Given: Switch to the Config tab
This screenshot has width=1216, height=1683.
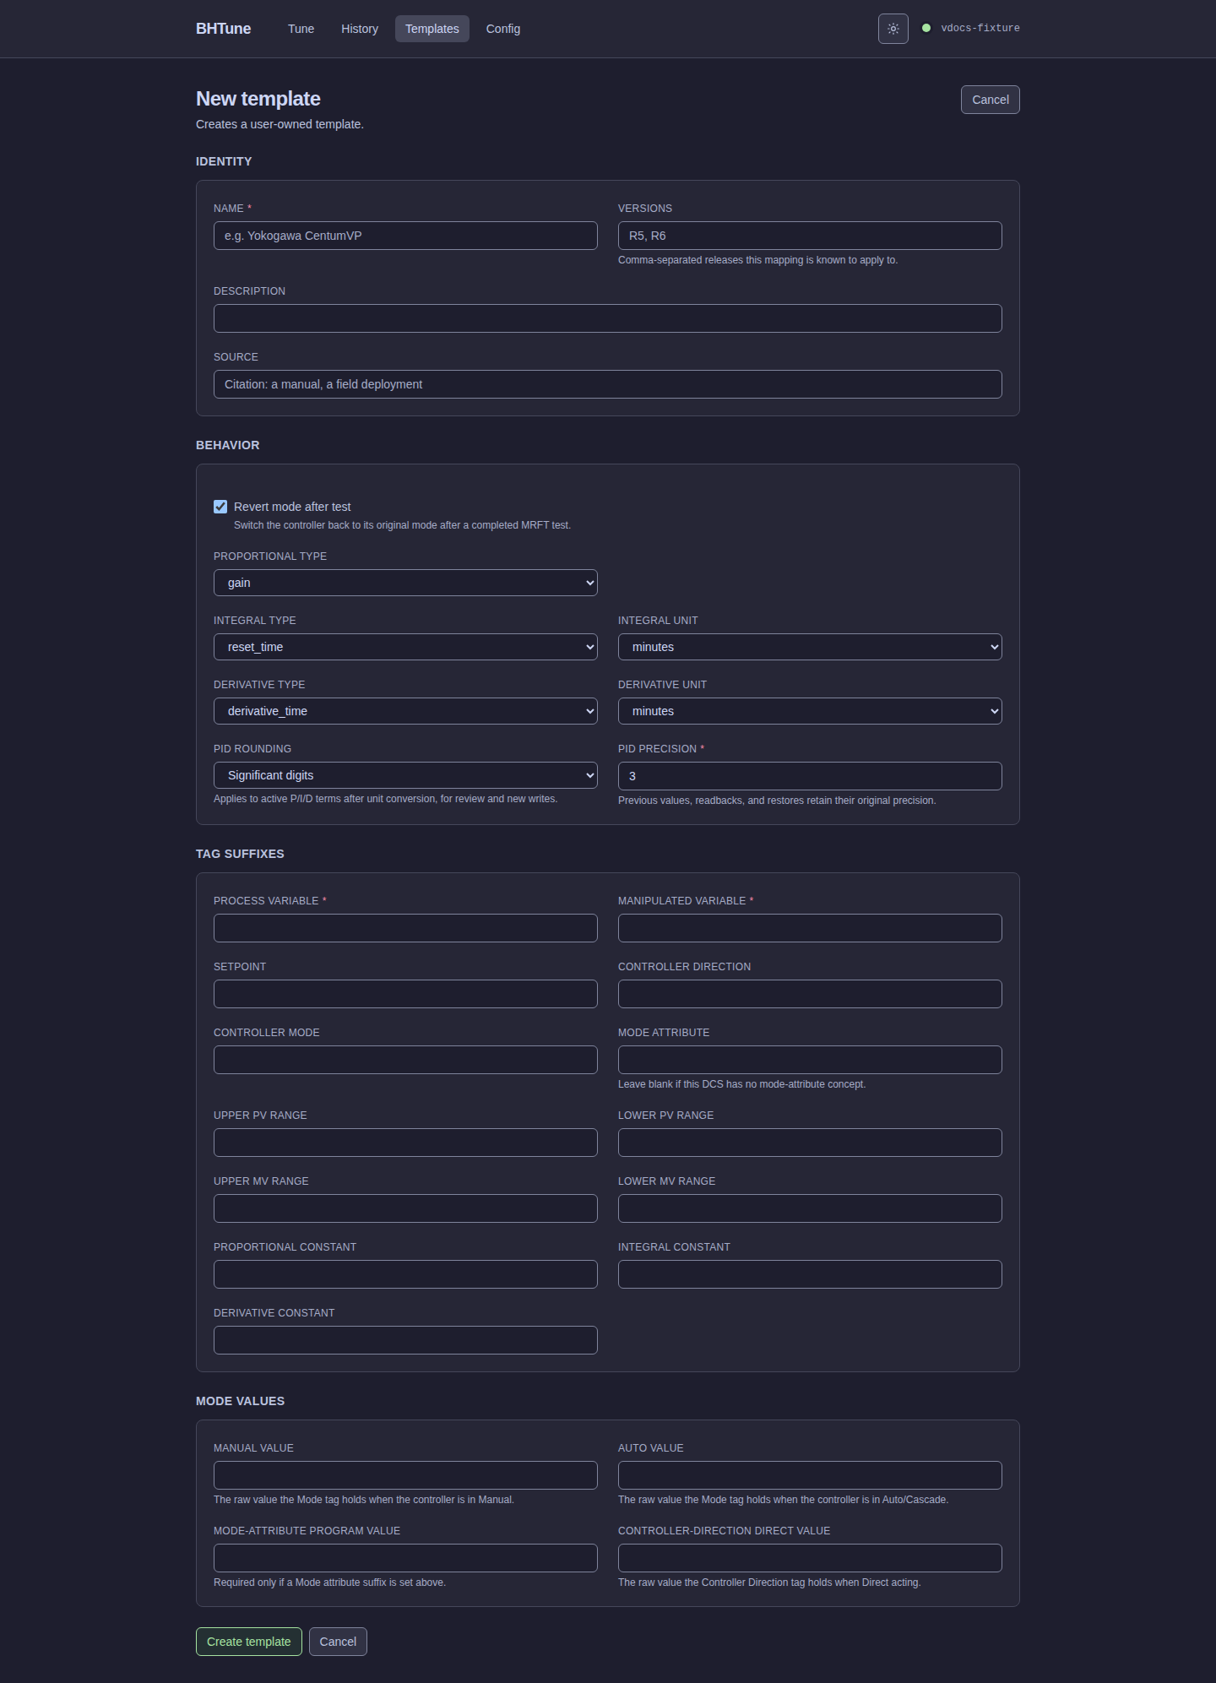Looking at the screenshot, I should pos(503,29).
